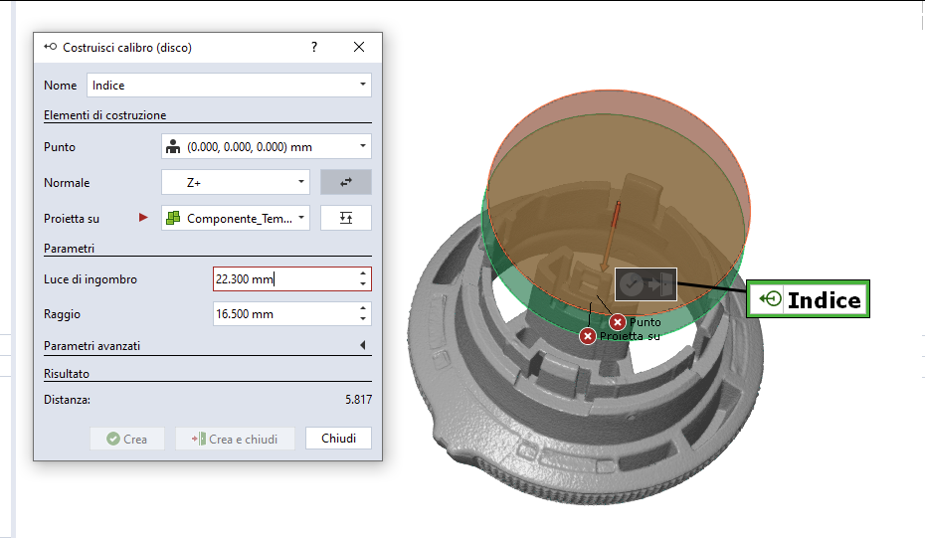
Task: Click the red arrow next to Proietta su
Action: point(143,218)
